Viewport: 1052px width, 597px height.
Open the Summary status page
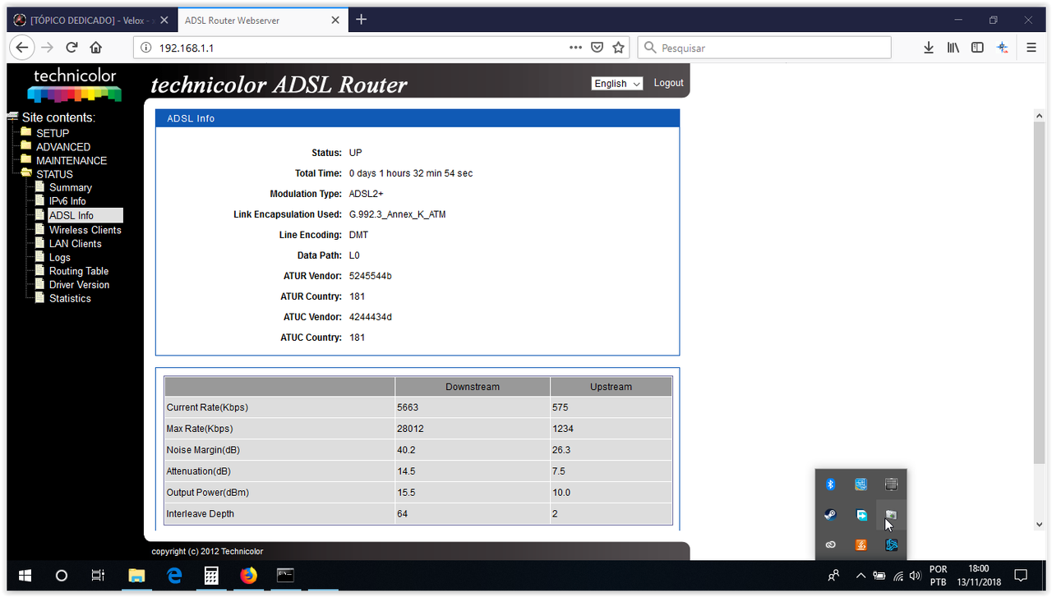click(70, 187)
